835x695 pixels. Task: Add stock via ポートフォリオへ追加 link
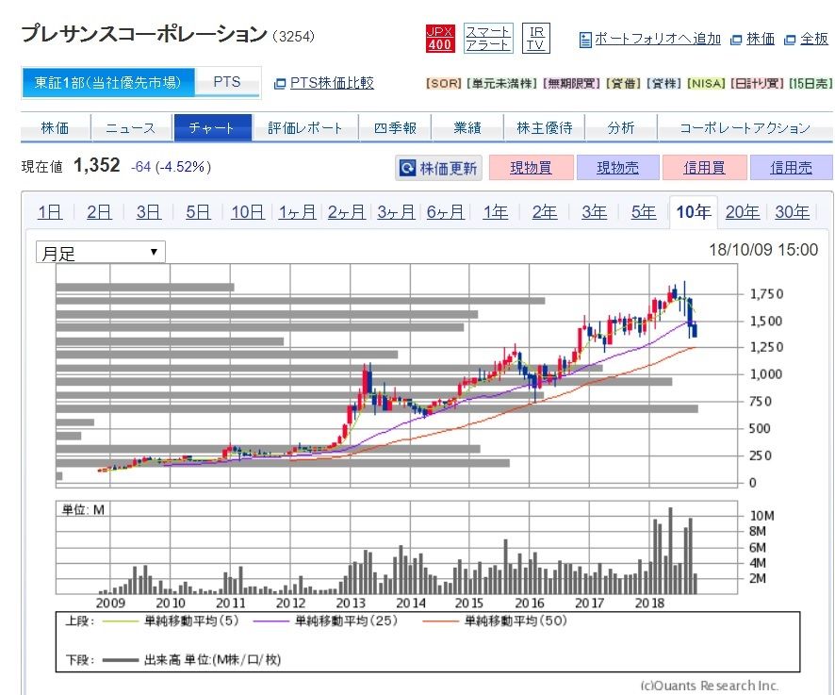(x=658, y=39)
